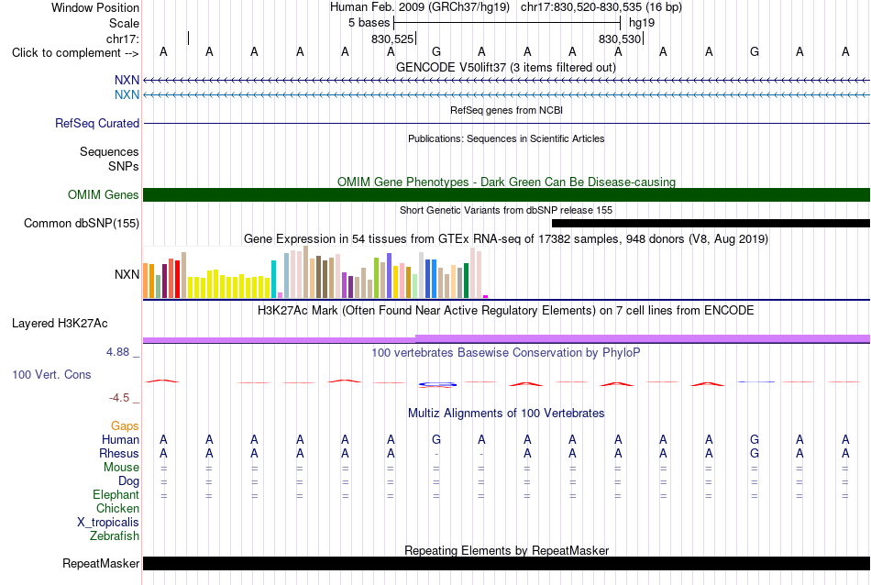Click the '100 Vert. Cons' left label

point(51,374)
